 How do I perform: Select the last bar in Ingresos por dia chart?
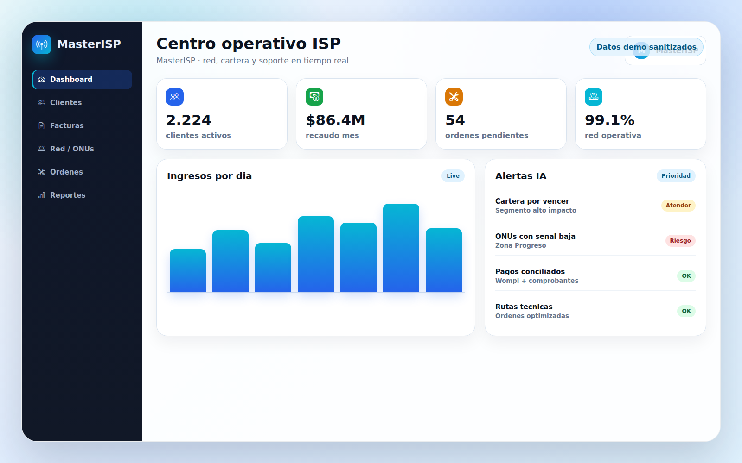tap(444, 260)
